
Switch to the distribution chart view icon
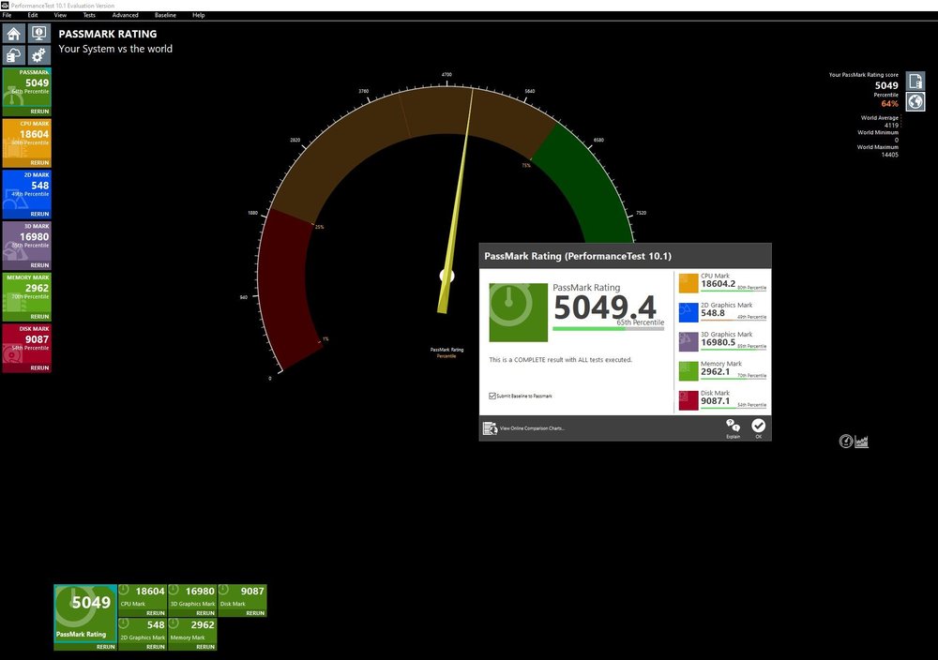click(861, 442)
